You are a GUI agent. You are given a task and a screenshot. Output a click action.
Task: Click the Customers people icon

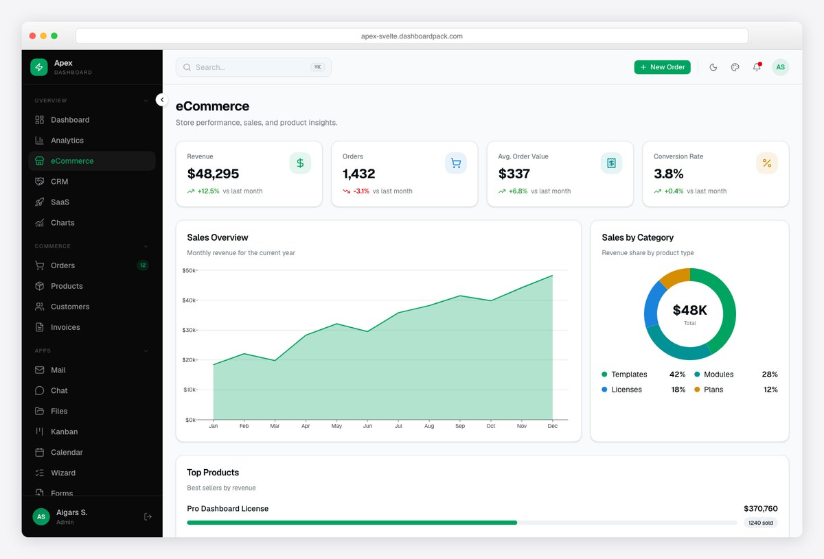pos(40,307)
